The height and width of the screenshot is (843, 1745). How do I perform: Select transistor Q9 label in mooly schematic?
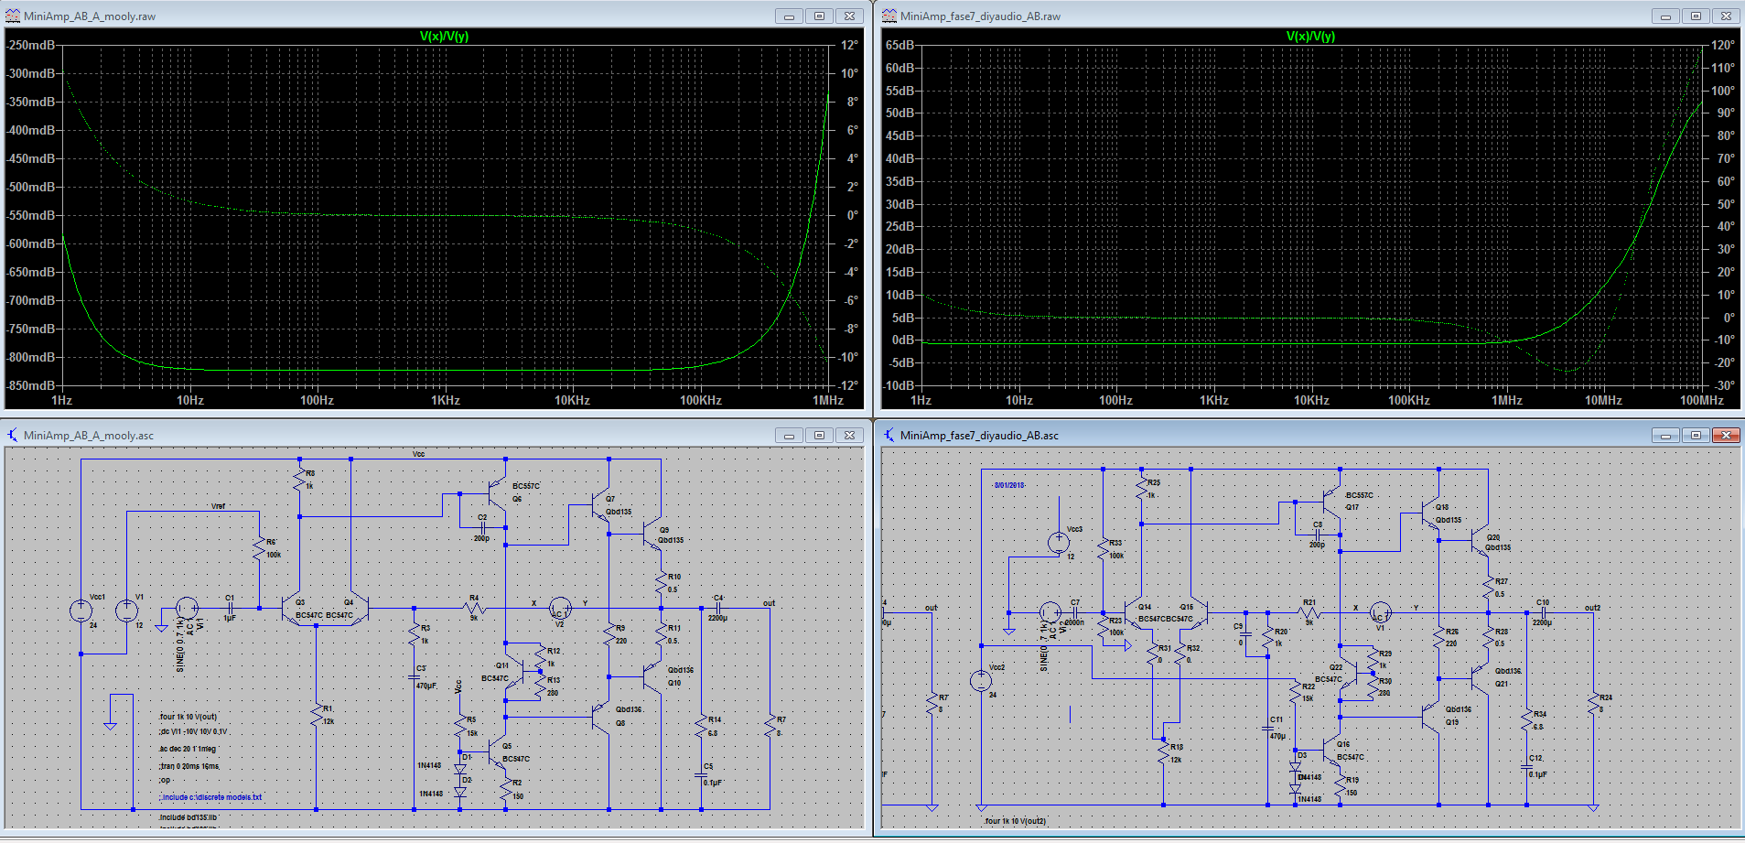point(664,530)
